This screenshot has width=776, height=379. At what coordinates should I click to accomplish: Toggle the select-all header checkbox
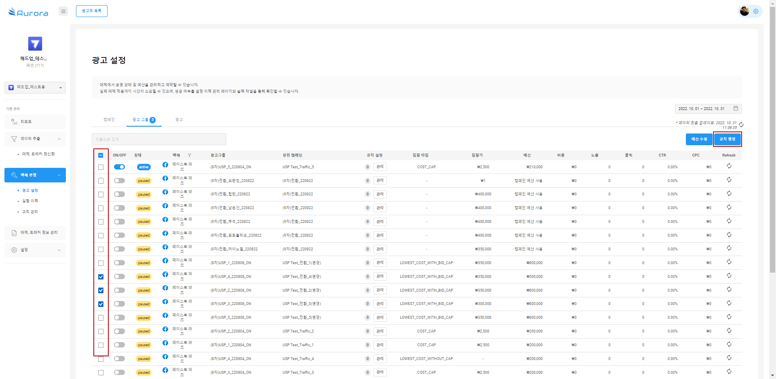coord(101,155)
